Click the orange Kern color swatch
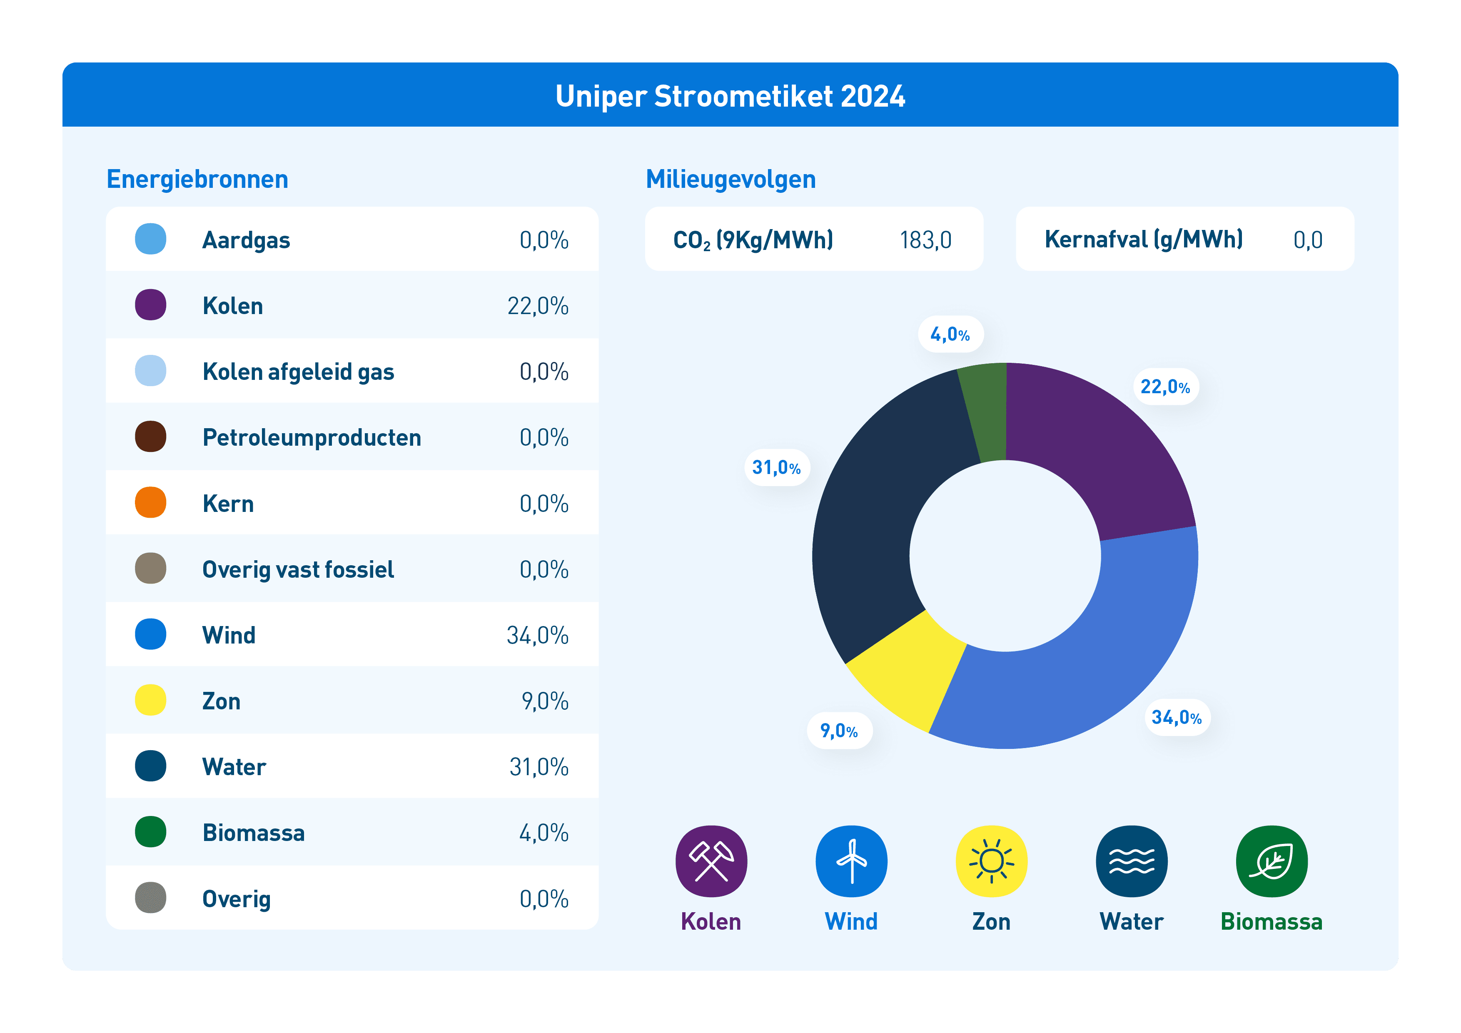Viewport: 1461px width, 1033px height. [151, 503]
